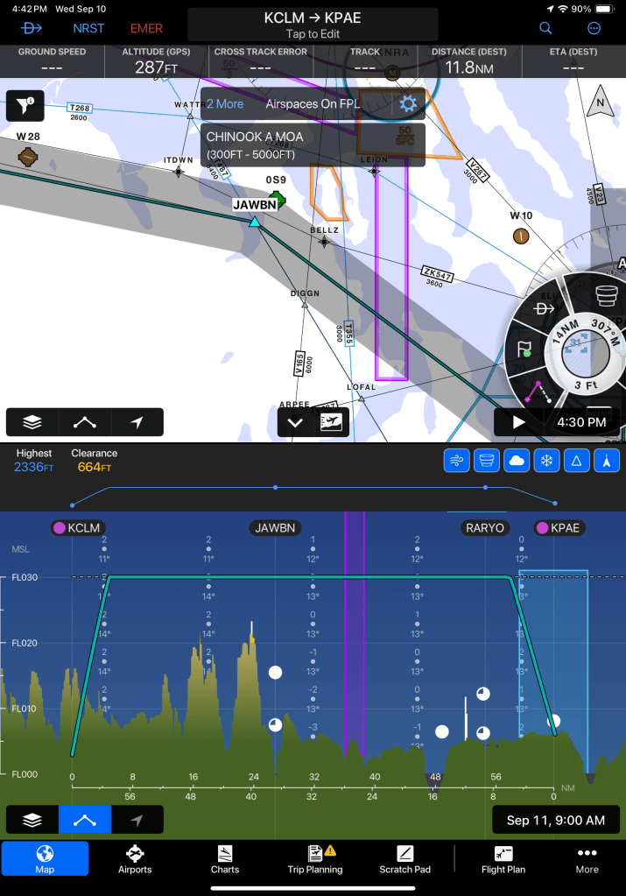Image resolution: width=626 pixels, height=896 pixels.
Task: Toggle the clouds overlay in profile view
Action: coord(517,461)
